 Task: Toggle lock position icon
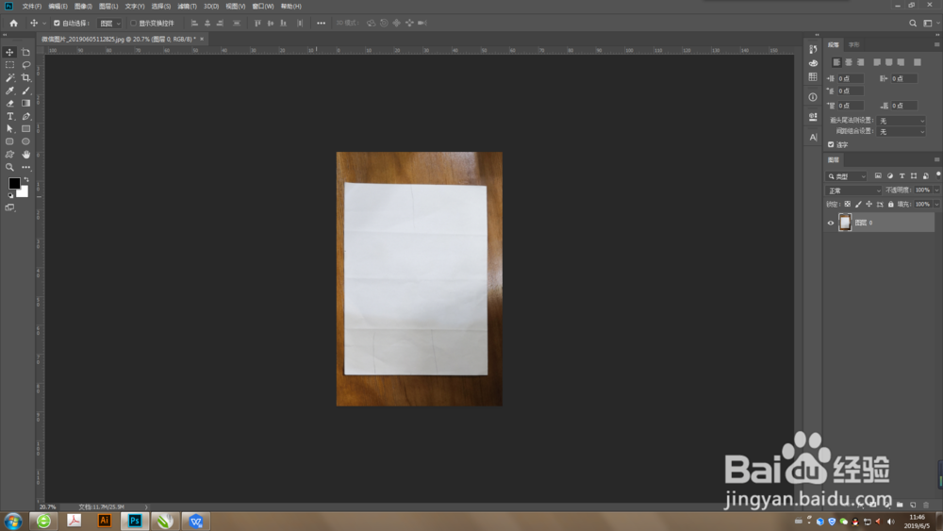point(869,205)
